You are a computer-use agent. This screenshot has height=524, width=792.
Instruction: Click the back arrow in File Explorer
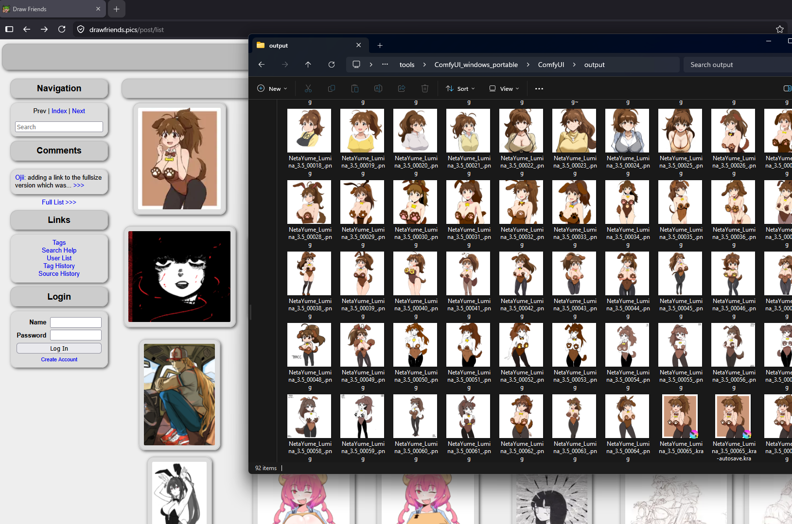click(x=262, y=65)
